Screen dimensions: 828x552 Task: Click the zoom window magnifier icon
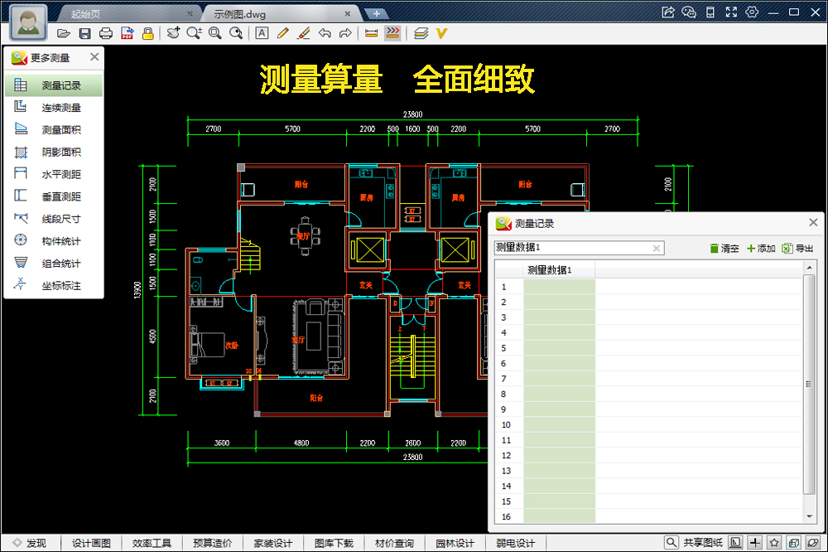[215, 33]
